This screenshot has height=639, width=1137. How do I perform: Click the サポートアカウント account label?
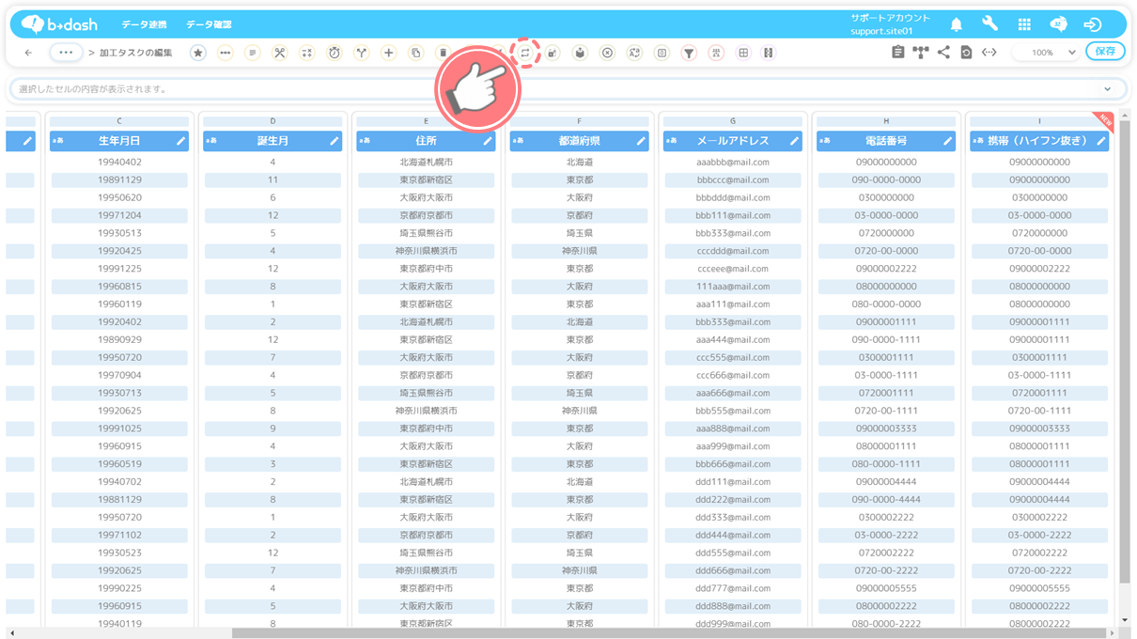(x=890, y=18)
